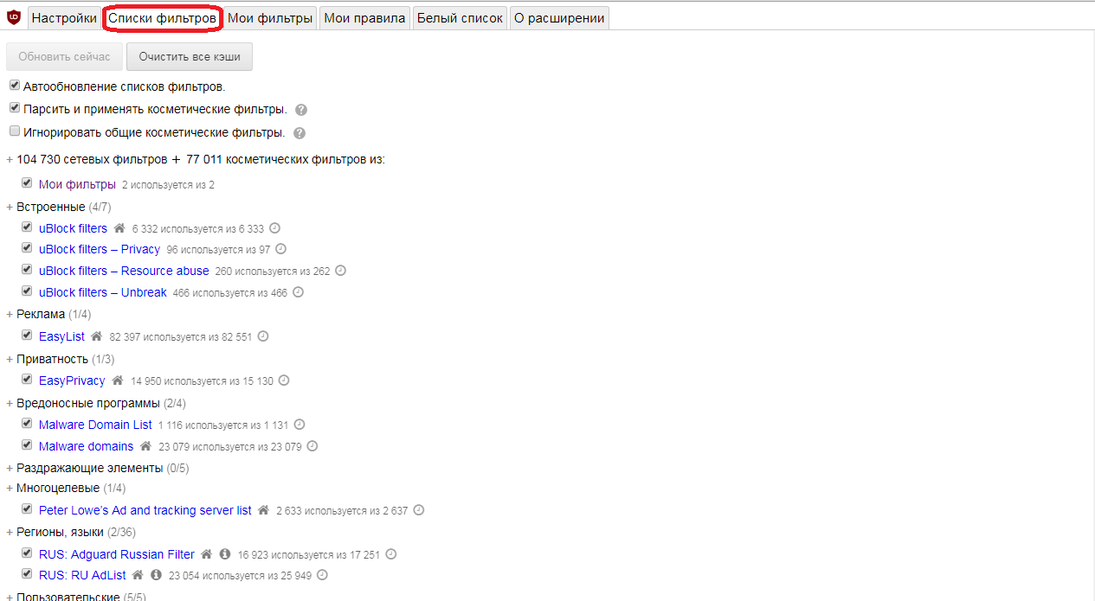Click clock icon after EasyPrivacy count
Image resolution: width=1095 pixels, height=601 pixels.
pos(284,380)
